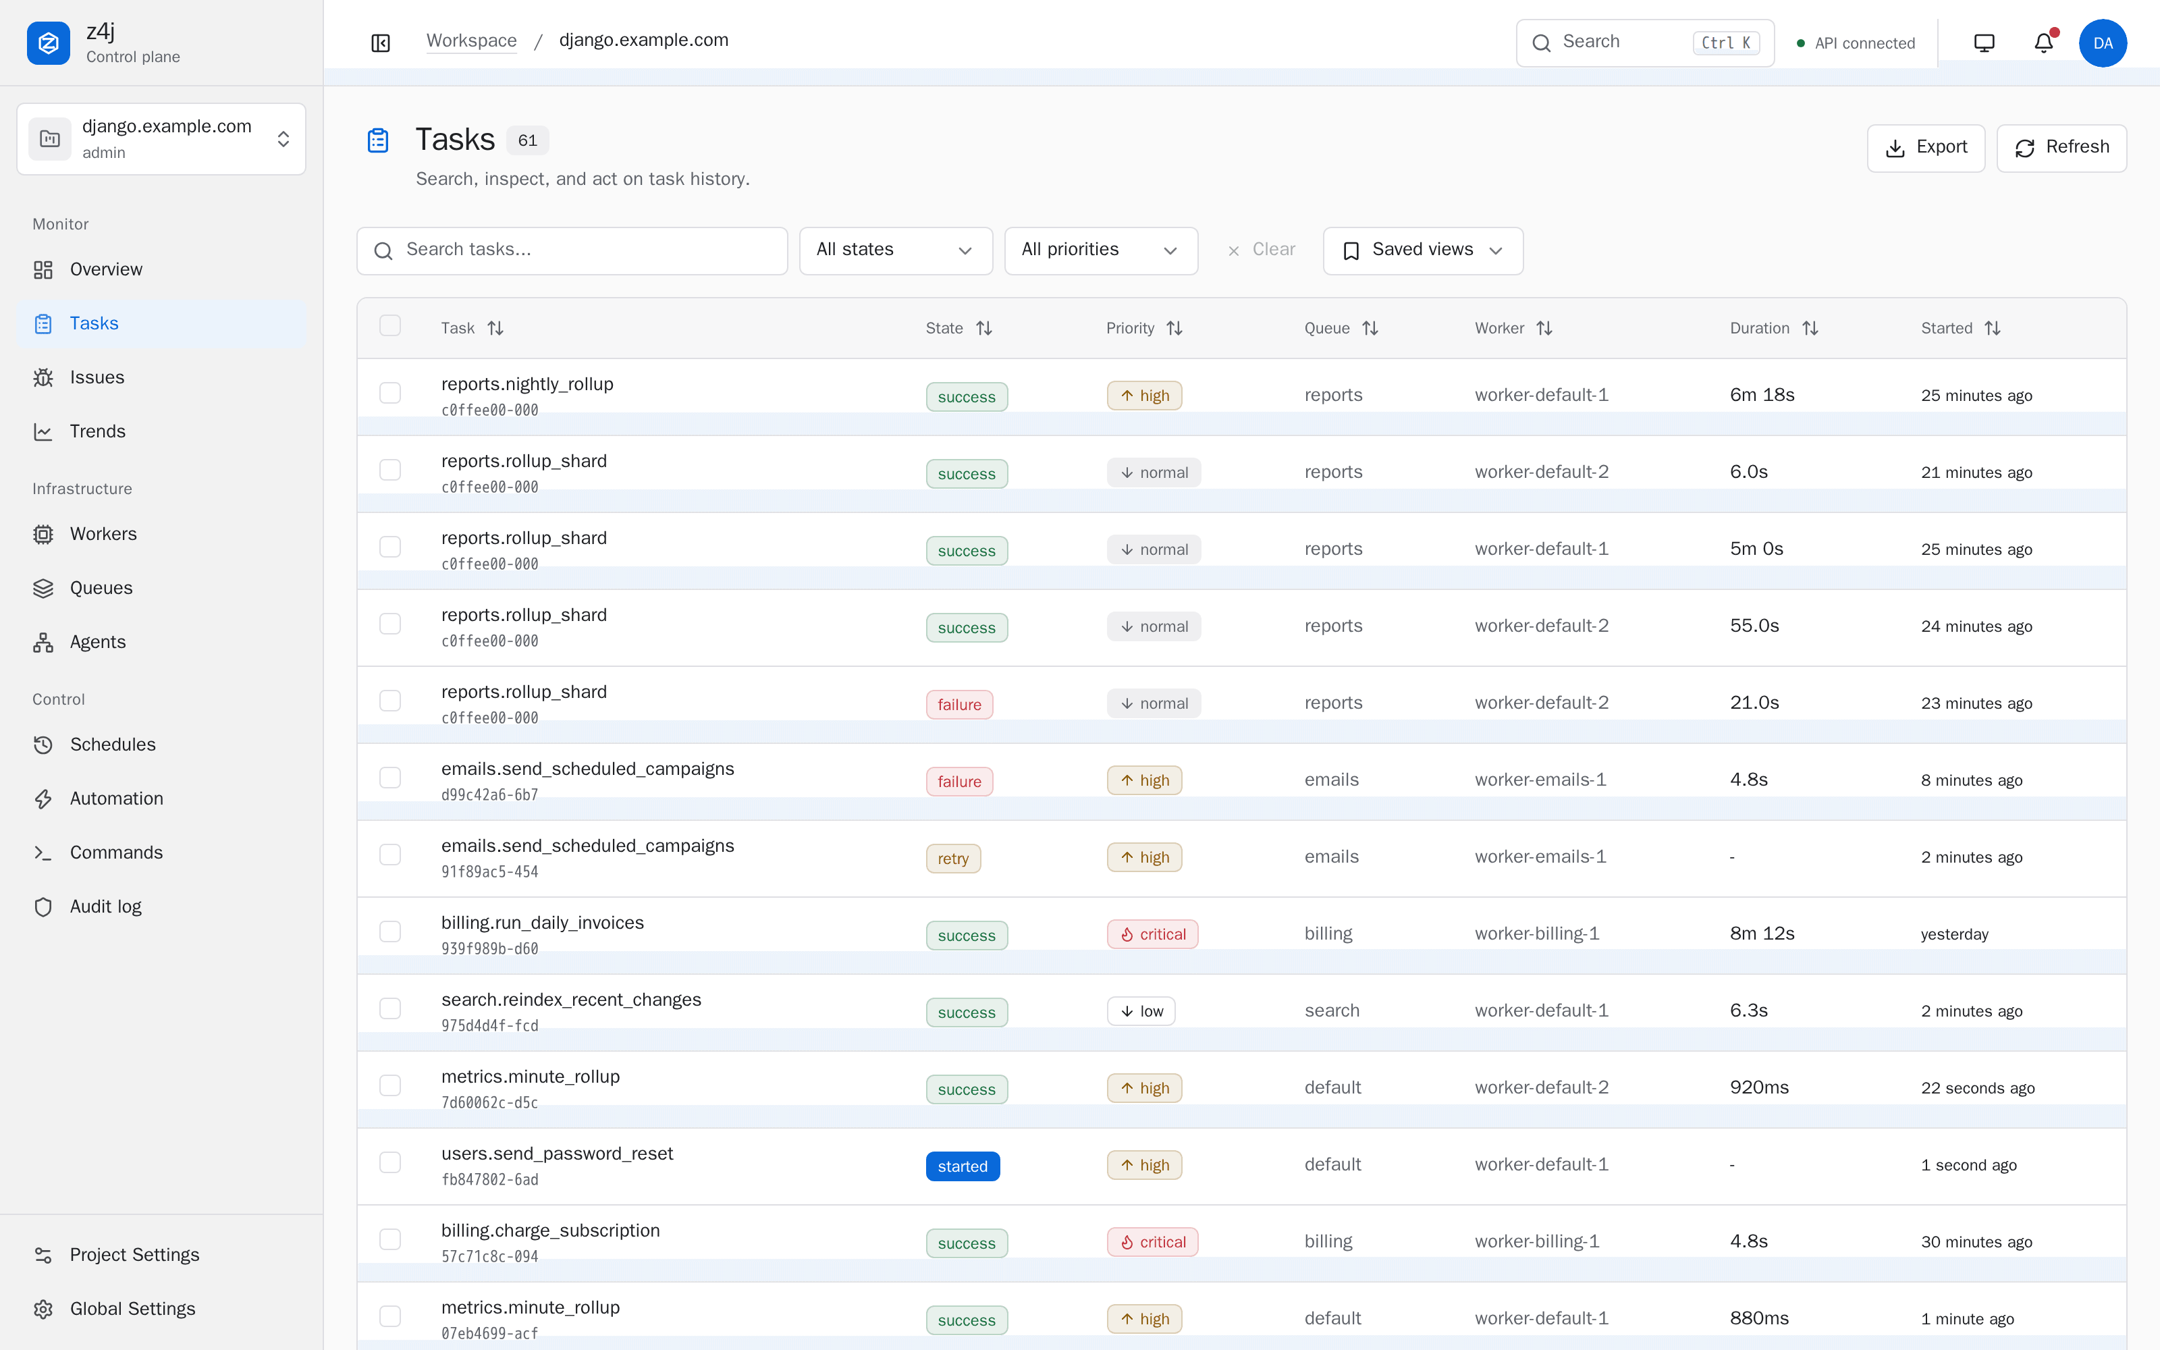Check the billing.charge_subscription row checkbox

pos(390,1239)
